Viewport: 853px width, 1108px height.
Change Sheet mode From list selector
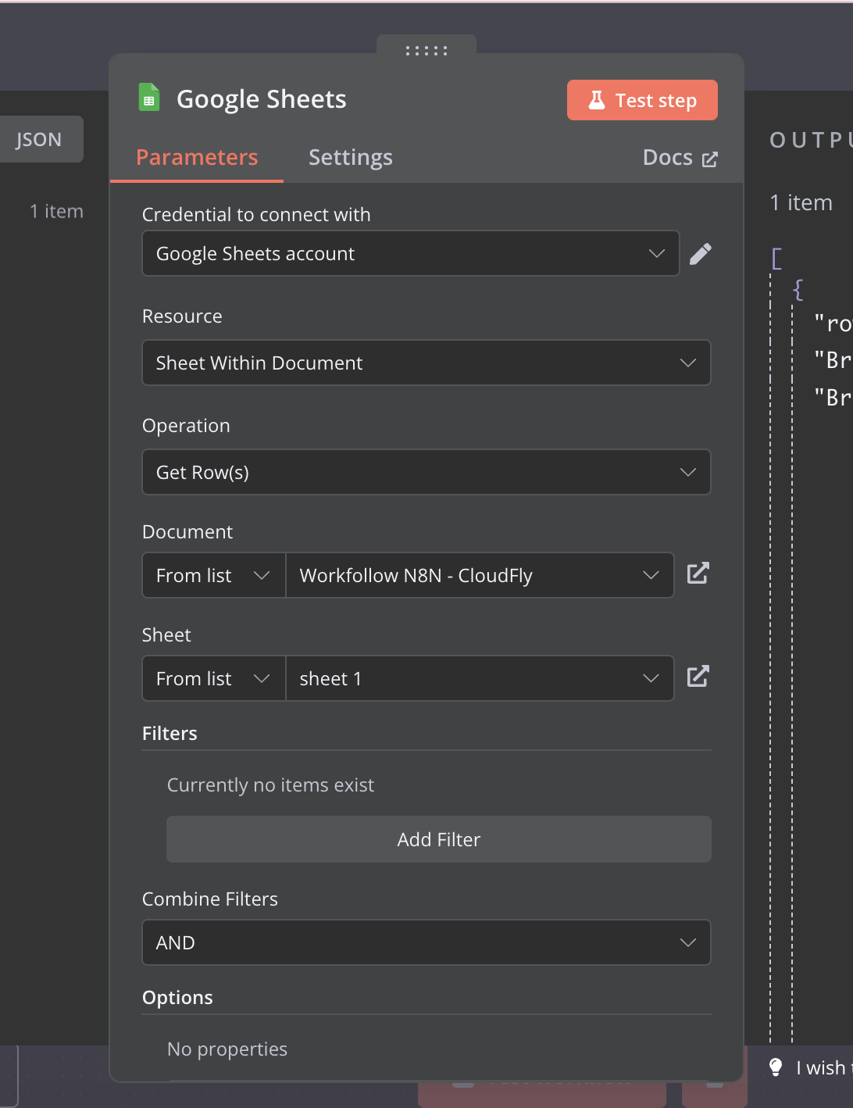coord(214,678)
